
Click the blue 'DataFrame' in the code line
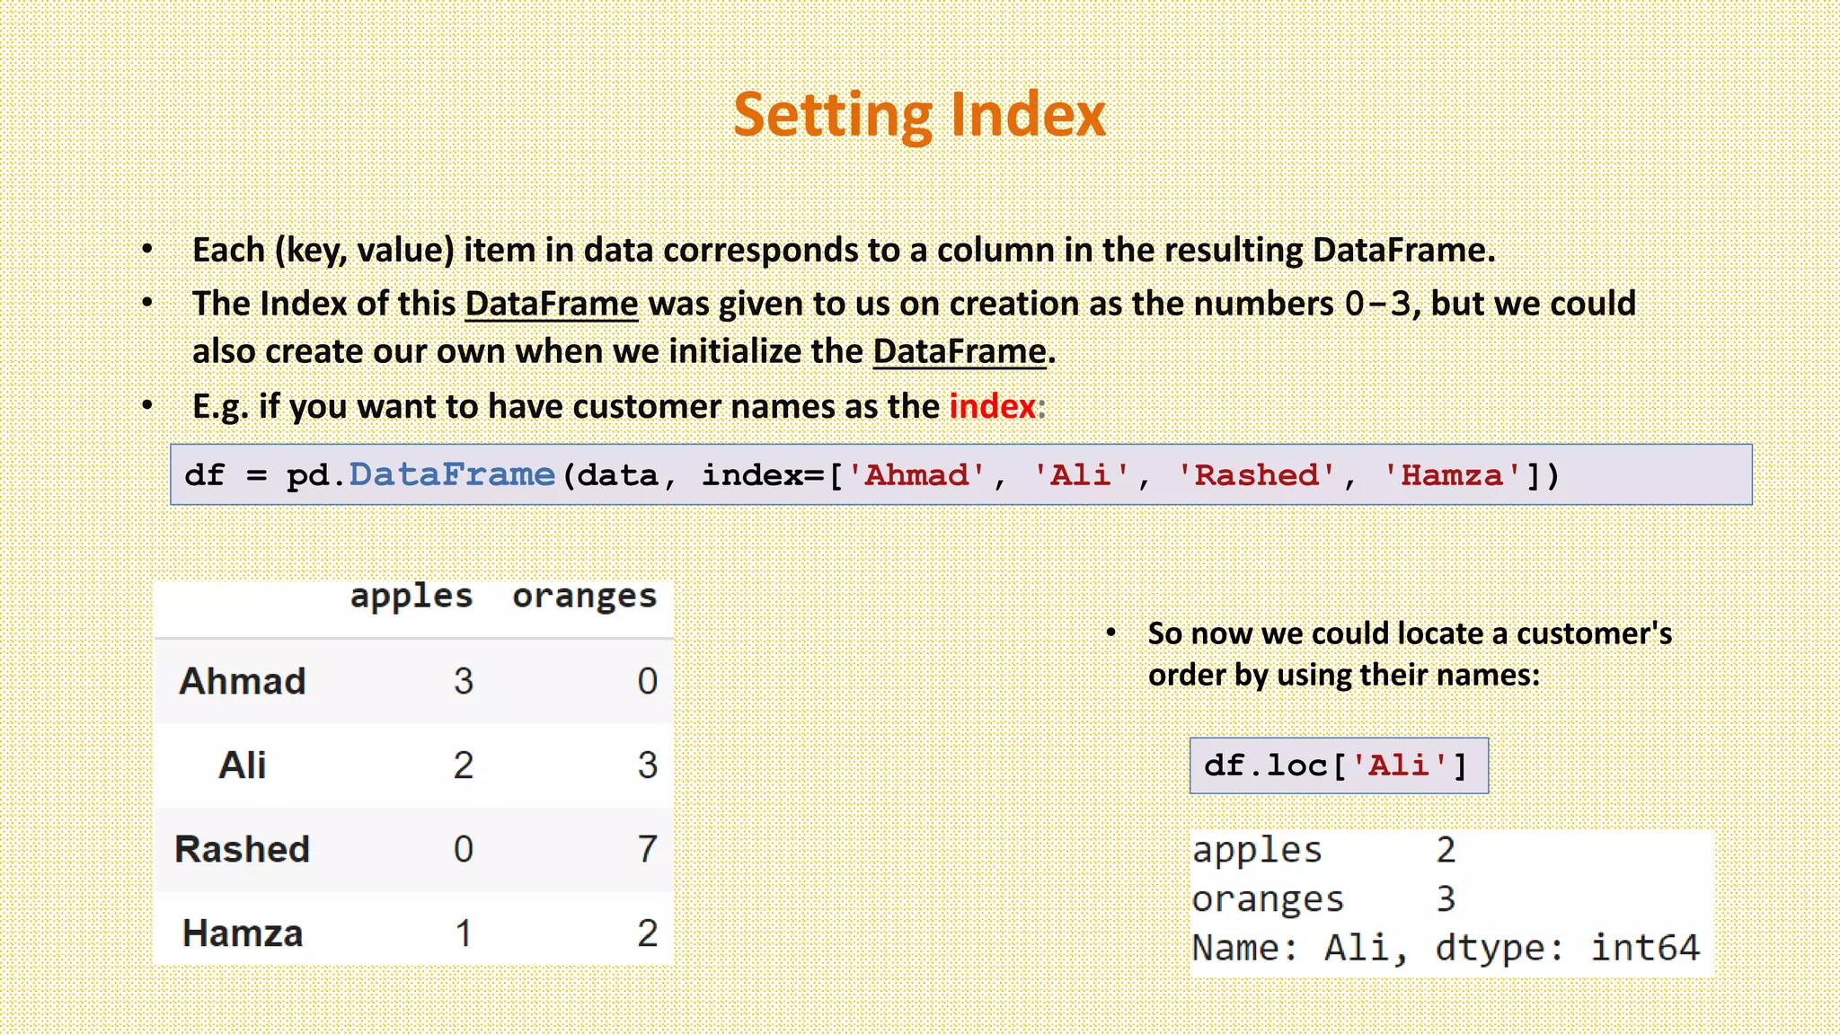pos(452,474)
